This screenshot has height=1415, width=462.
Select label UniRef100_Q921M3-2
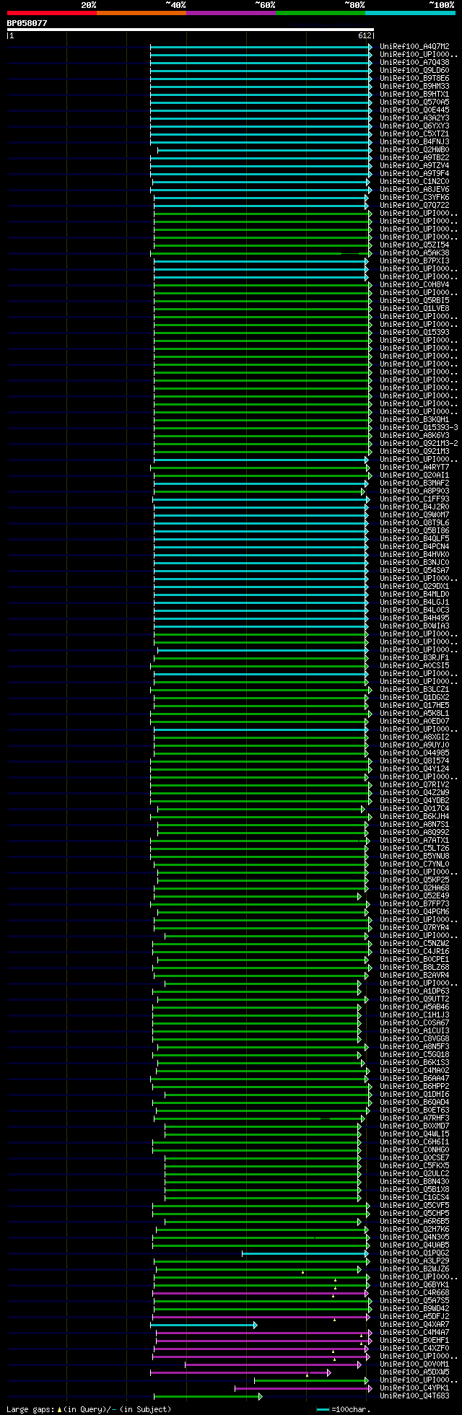(x=419, y=444)
